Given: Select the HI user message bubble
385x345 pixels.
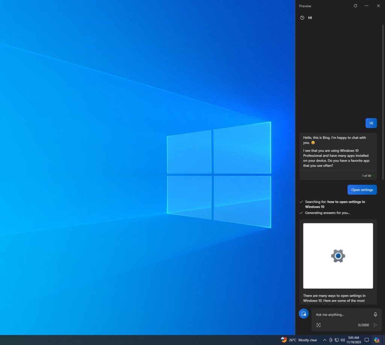Looking at the screenshot, I should pos(371,123).
